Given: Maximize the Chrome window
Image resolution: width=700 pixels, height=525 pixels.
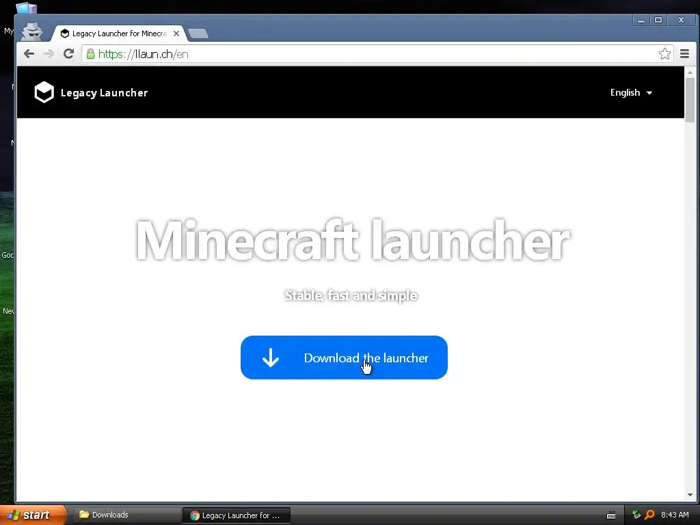Looking at the screenshot, I should (x=658, y=20).
